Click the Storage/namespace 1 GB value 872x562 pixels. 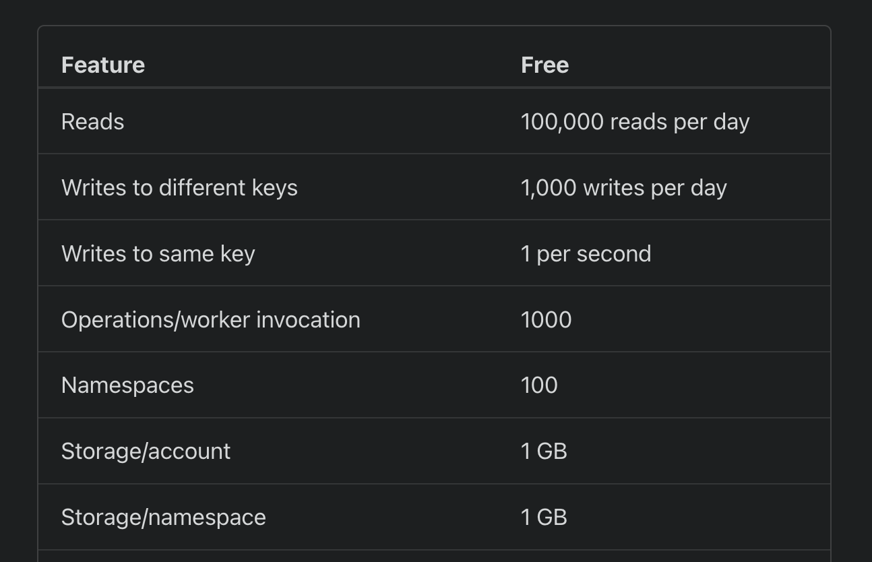pos(544,518)
